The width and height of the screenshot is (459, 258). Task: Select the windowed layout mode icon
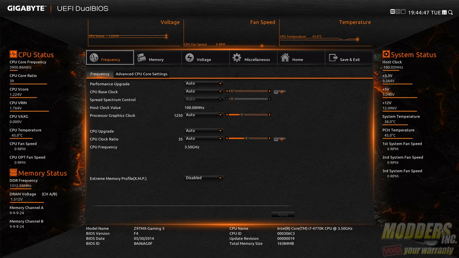(403, 11)
